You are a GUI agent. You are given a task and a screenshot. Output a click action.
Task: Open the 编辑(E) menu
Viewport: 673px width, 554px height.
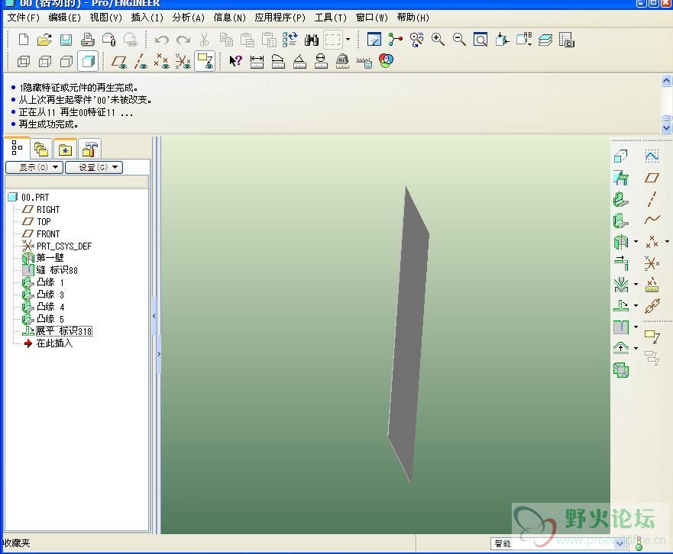(64, 18)
